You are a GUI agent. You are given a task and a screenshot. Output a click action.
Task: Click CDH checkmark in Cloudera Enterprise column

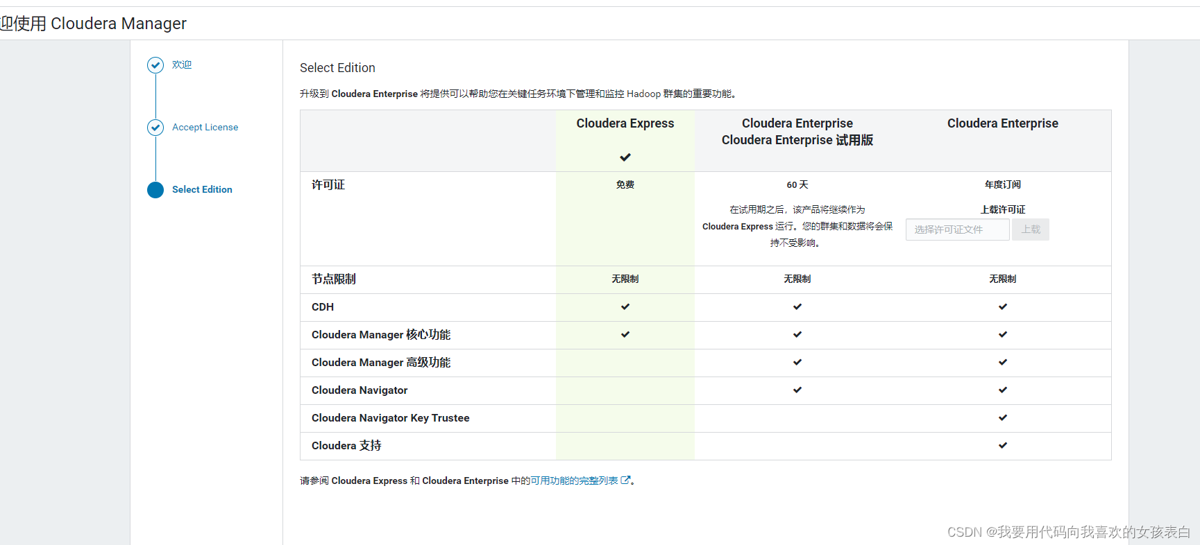coord(1003,306)
